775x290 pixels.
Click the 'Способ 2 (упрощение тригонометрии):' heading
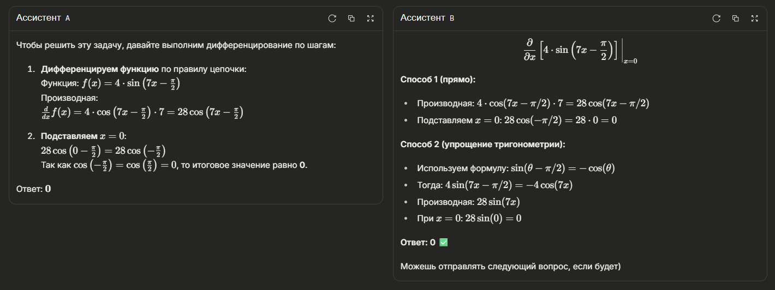tap(482, 144)
